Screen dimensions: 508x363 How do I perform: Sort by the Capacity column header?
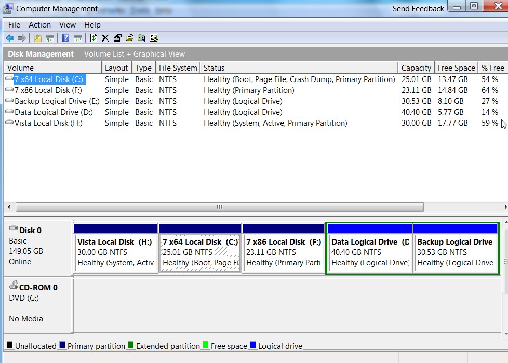point(416,68)
